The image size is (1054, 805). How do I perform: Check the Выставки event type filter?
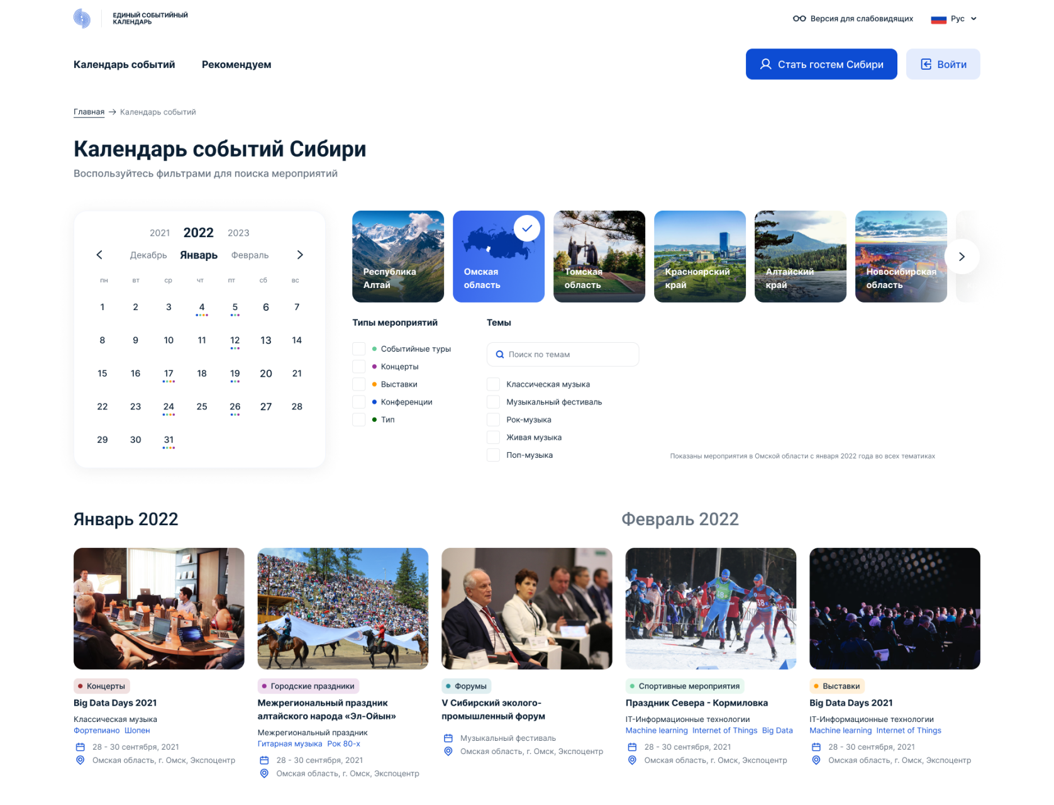click(359, 384)
